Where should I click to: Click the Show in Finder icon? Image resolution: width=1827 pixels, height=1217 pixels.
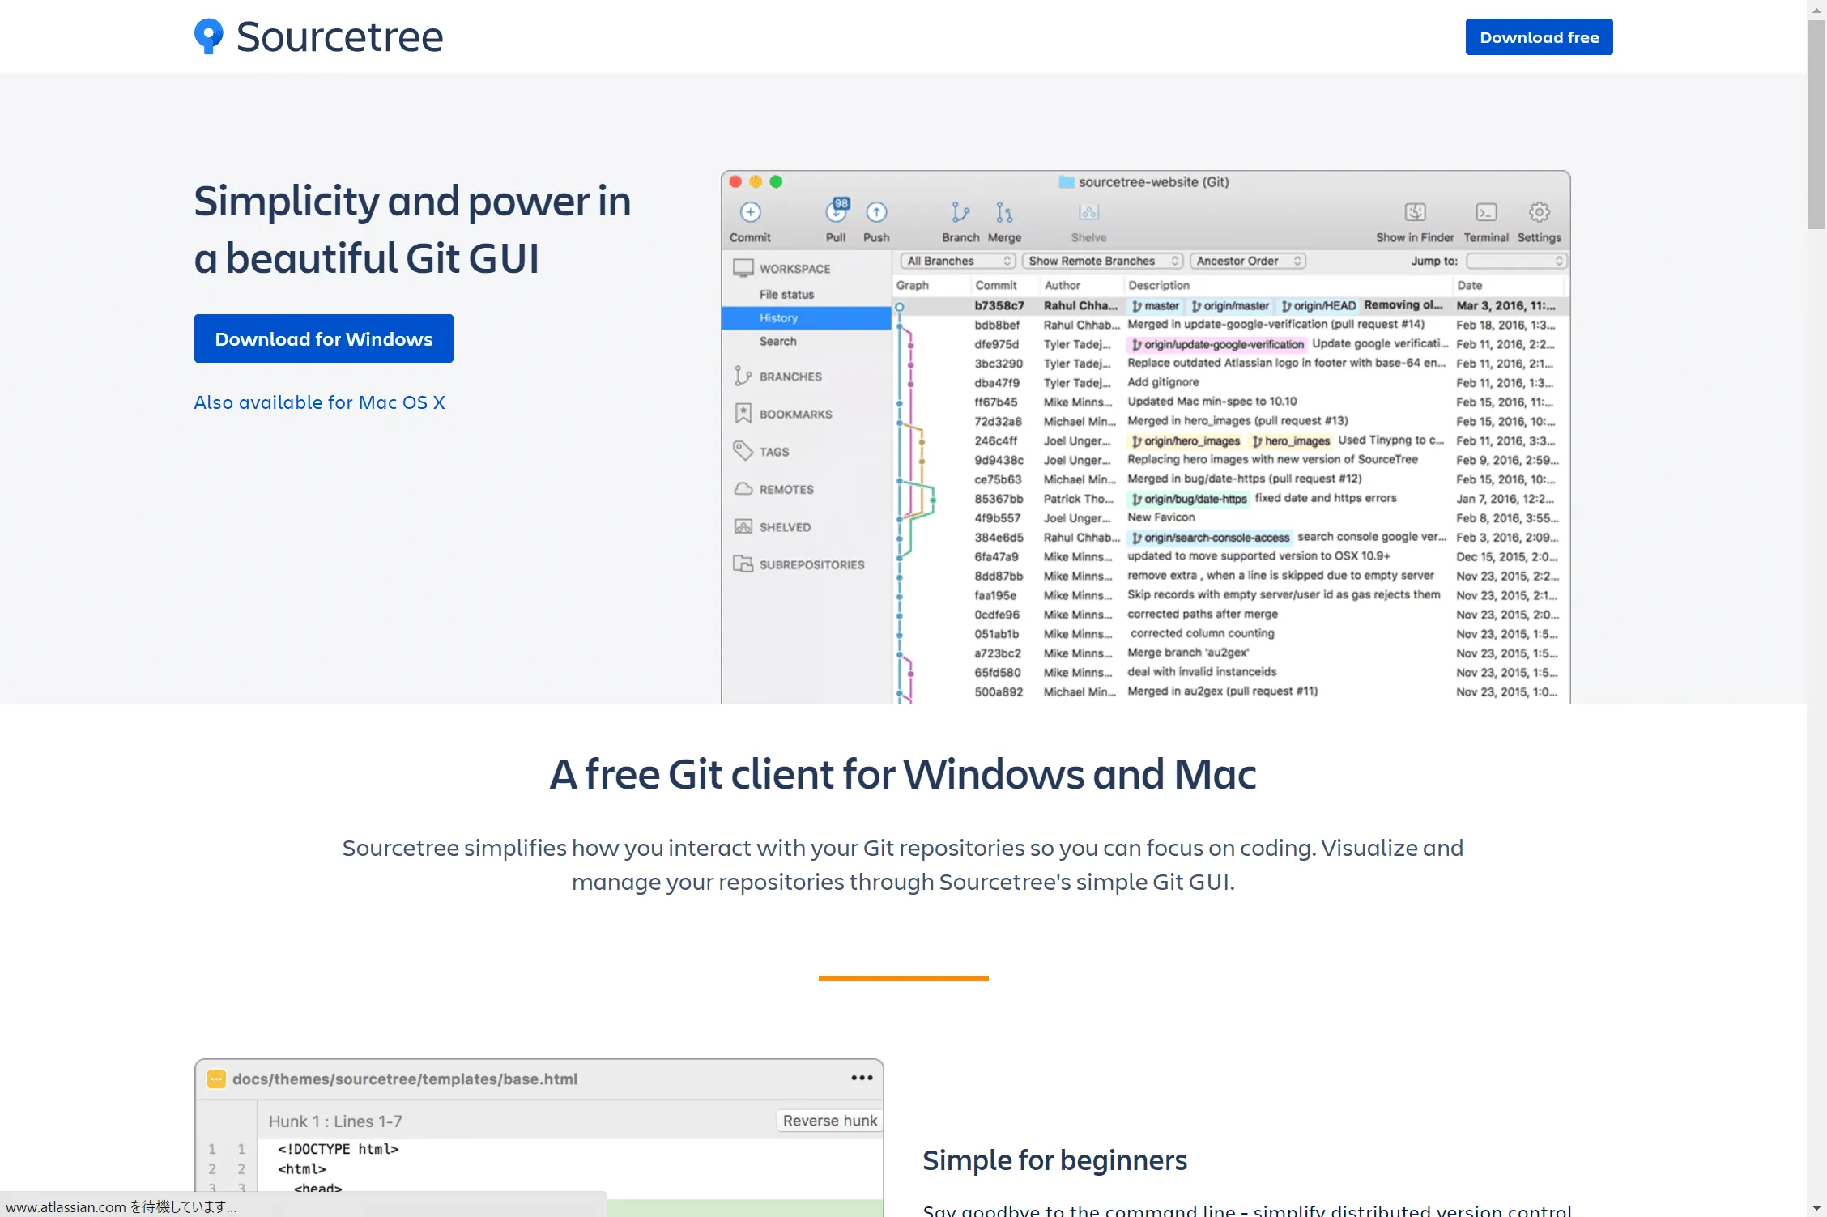[1415, 212]
